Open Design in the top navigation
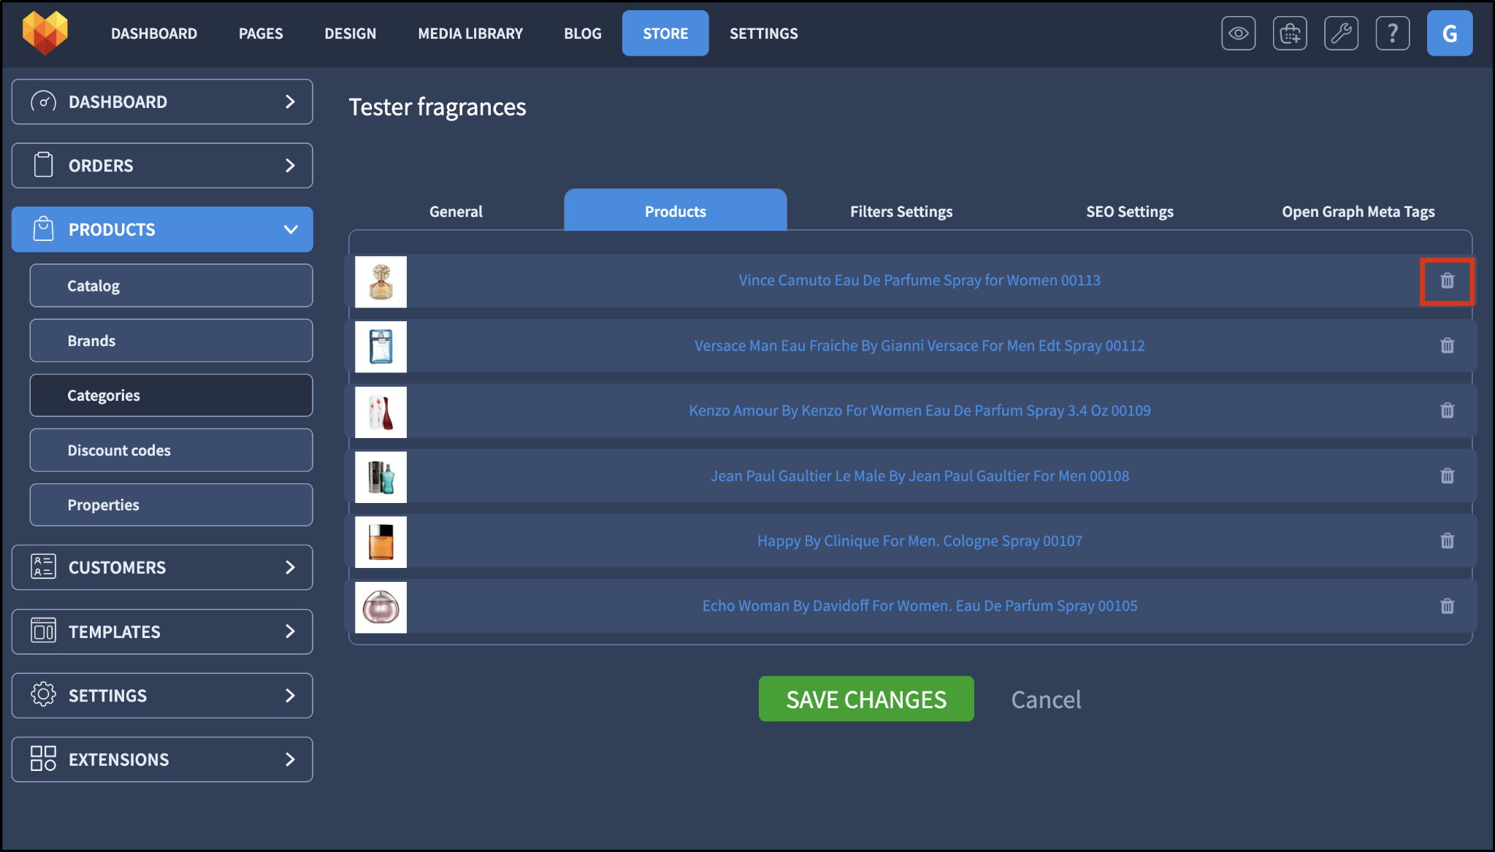 [x=351, y=34]
